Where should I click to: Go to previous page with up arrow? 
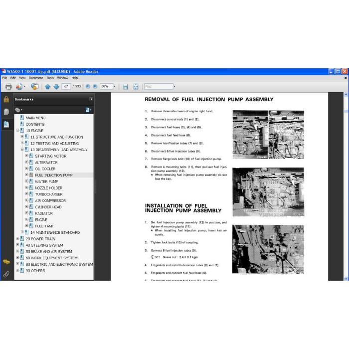click(x=48, y=86)
